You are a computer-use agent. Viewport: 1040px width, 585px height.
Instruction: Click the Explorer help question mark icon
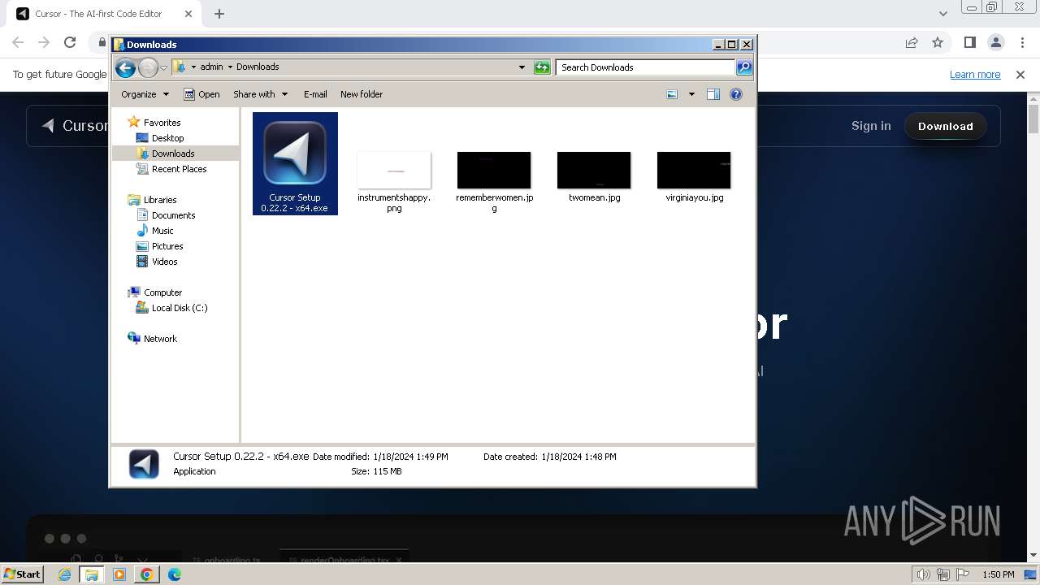click(x=736, y=94)
